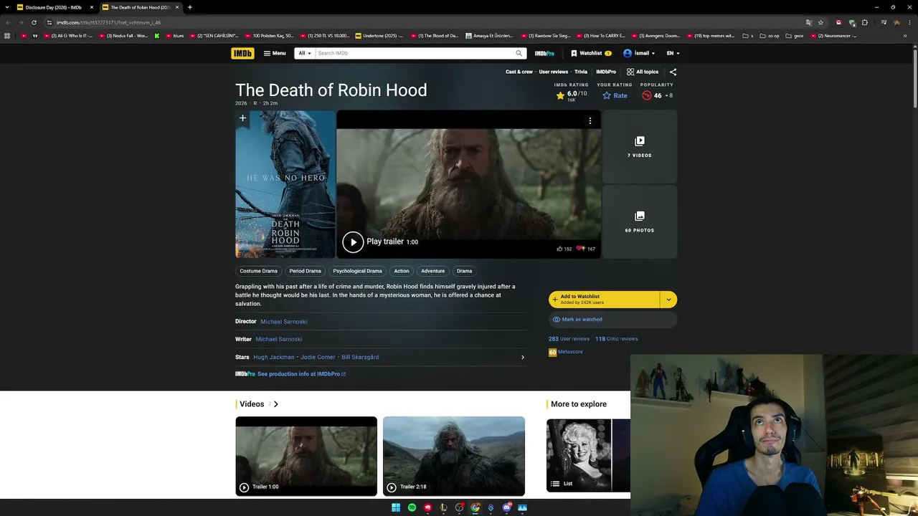Select the Psychological Drama genre chip
This screenshot has width=918, height=516.
[x=357, y=271]
